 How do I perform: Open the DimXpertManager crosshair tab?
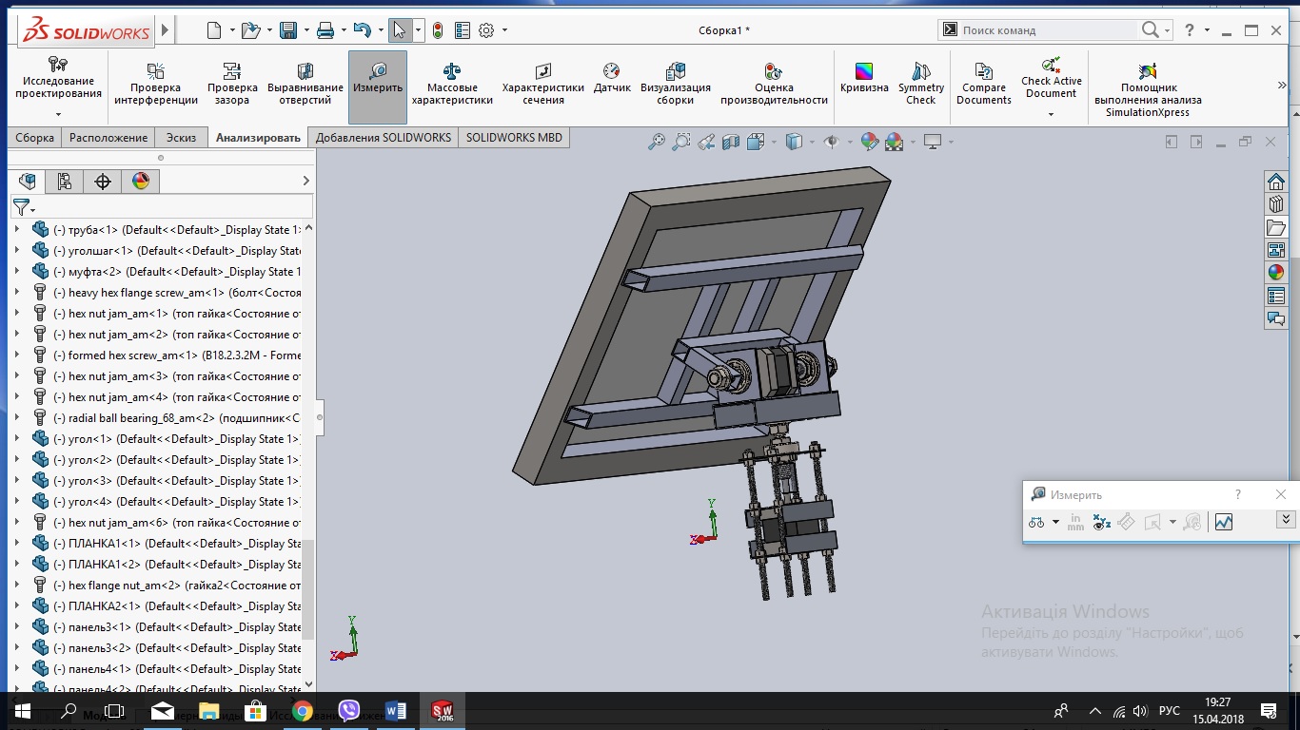[103, 181]
